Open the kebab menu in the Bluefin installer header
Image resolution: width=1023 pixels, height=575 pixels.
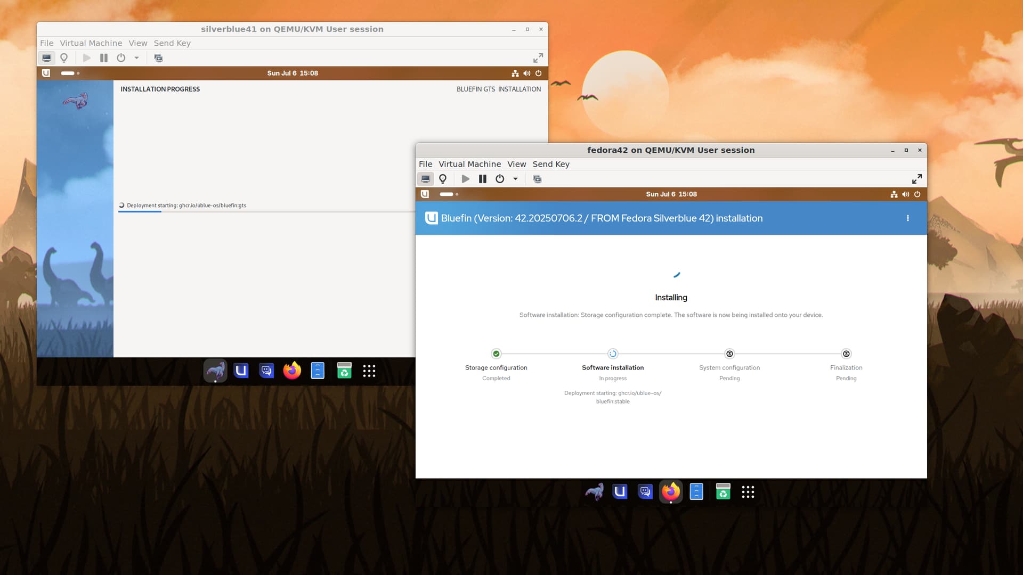[x=908, y=218]
